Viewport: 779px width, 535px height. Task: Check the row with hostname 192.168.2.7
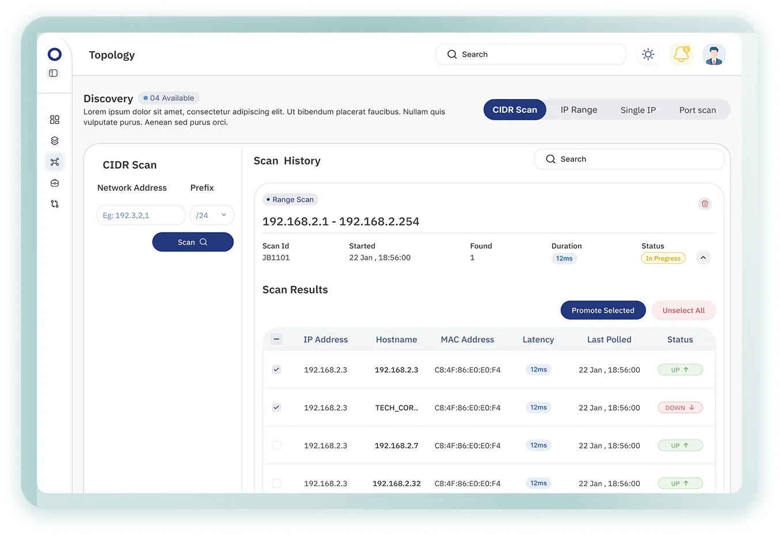276,445
